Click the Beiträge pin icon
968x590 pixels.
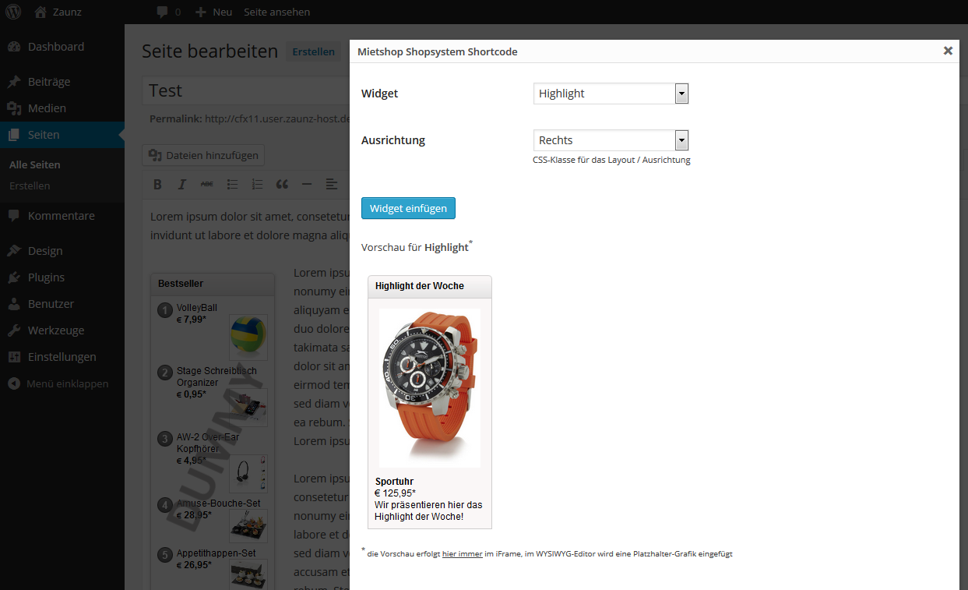tap(14, 82)
